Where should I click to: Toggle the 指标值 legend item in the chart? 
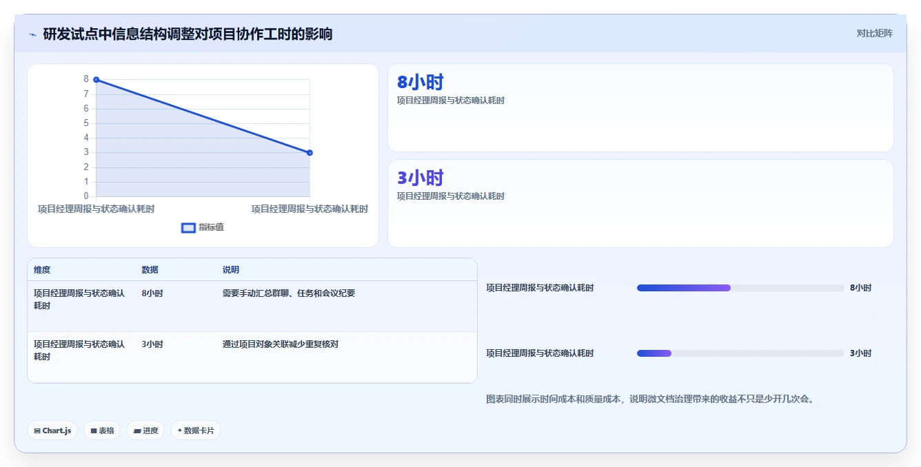(202, 227)
